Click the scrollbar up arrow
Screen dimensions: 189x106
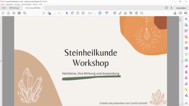click(180, 17)
